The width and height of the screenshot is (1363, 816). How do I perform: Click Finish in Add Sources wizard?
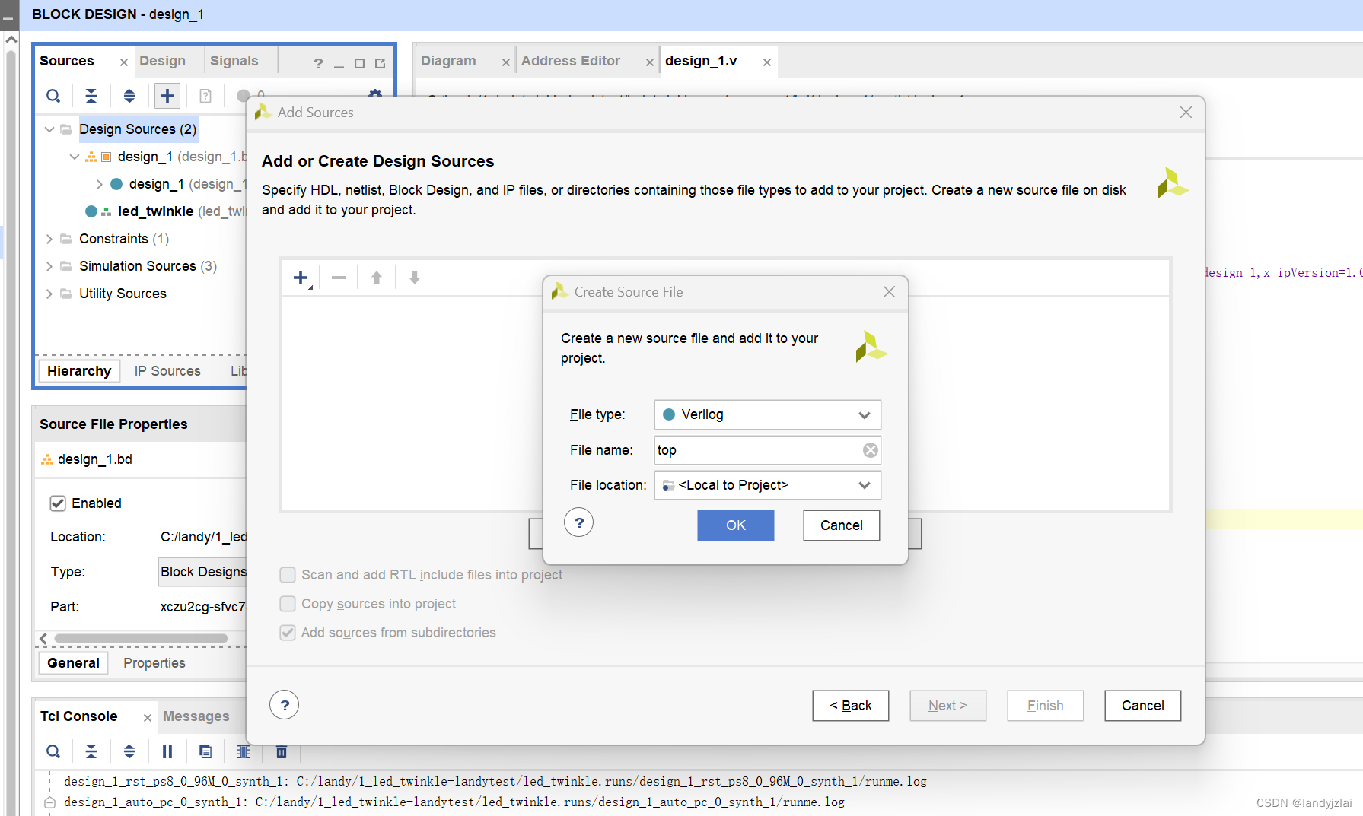coord(1046,706)
